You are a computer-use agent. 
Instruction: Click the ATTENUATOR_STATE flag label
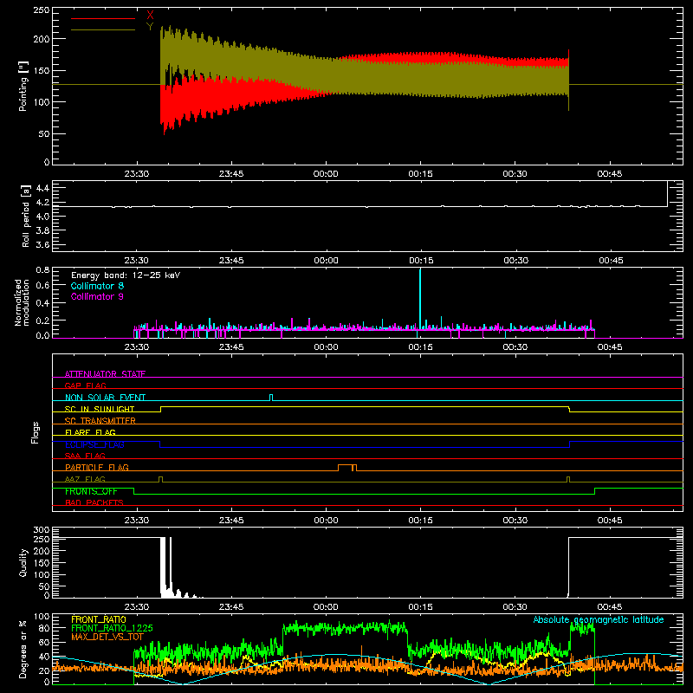tap(105, 374)
